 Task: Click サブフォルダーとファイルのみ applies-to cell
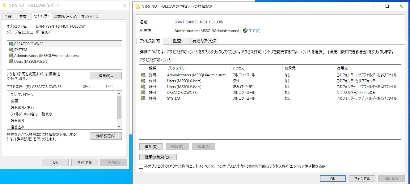356,92
